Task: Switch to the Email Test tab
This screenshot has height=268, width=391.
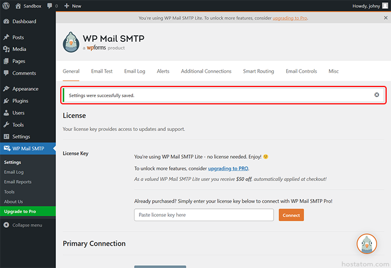Action: [102, 71]
